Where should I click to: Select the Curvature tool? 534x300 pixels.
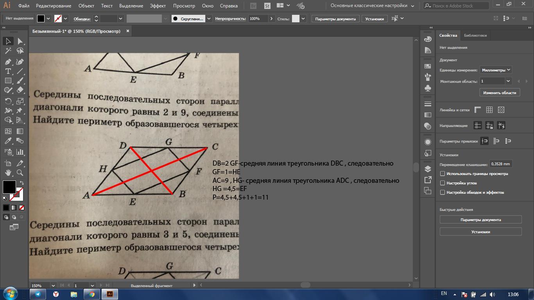coord(20,62)
